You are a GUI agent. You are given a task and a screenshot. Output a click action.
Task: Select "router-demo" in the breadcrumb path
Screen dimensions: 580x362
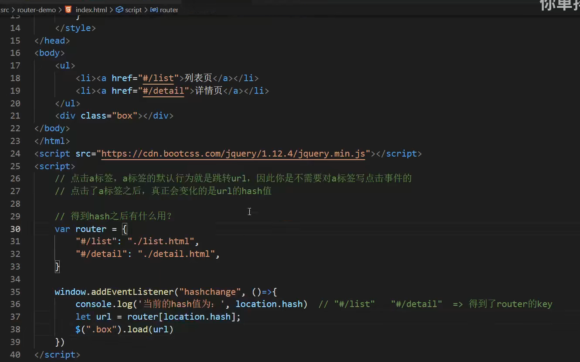tap(37, 10)
